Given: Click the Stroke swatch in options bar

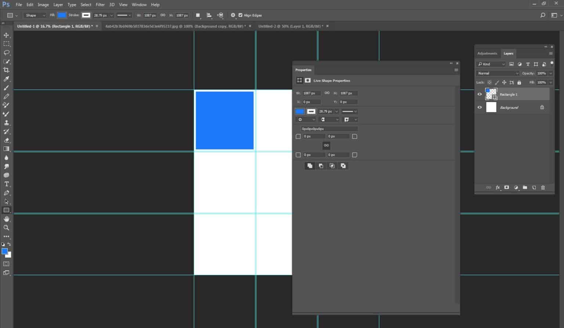Looking at the screenshot, I should click(86, 15).
